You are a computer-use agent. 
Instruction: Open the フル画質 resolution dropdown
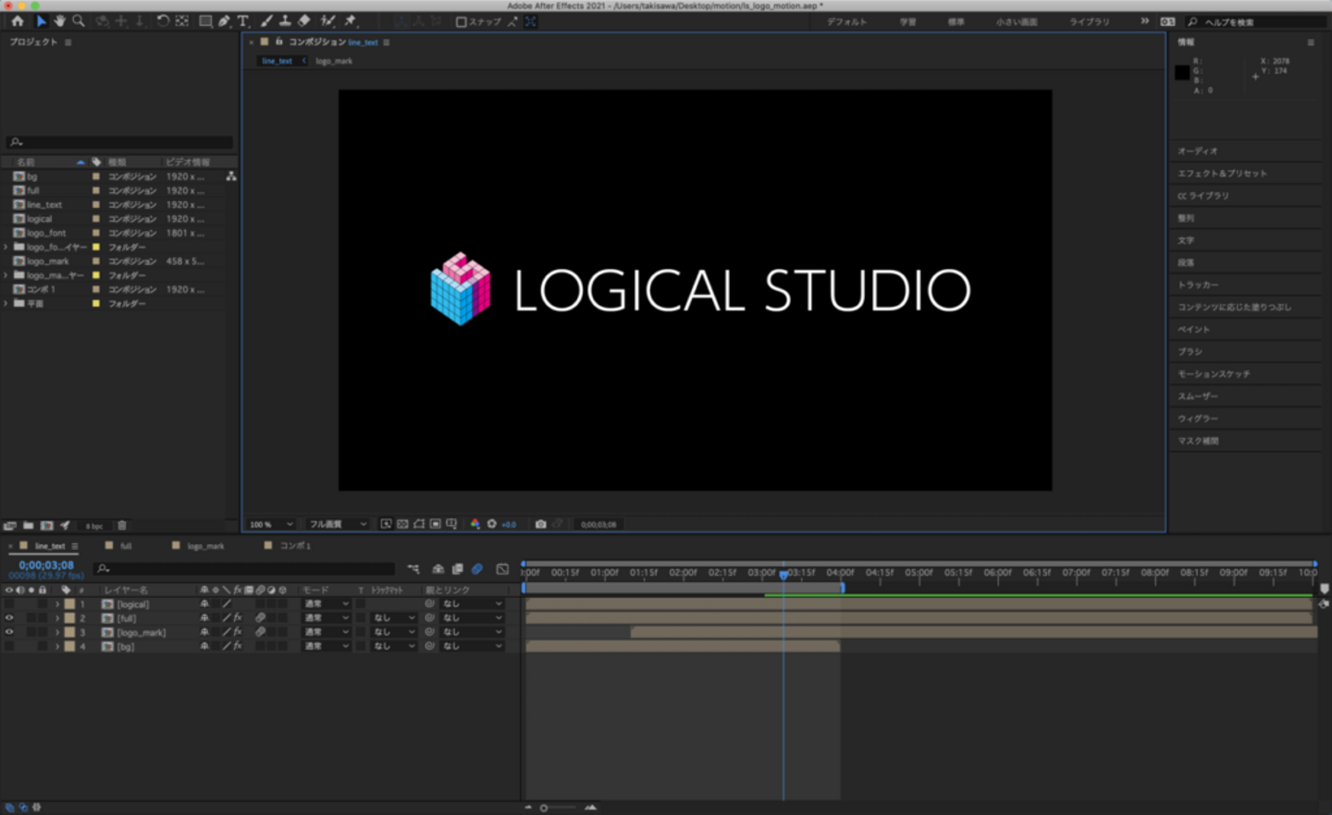click(337, 524)
